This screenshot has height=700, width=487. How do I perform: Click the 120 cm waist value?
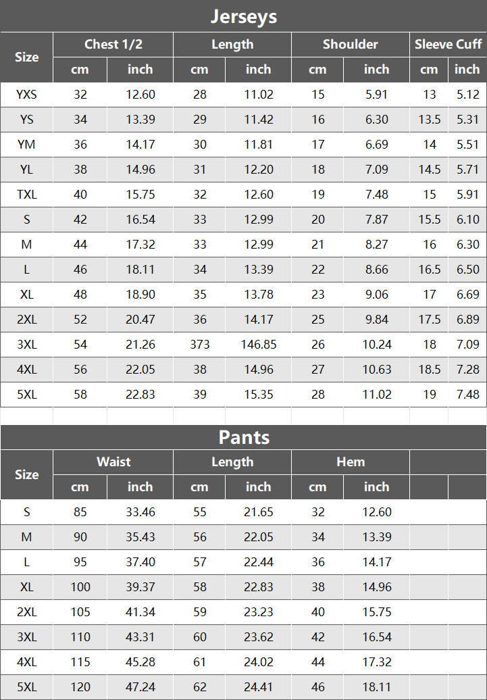click(80, 687)
